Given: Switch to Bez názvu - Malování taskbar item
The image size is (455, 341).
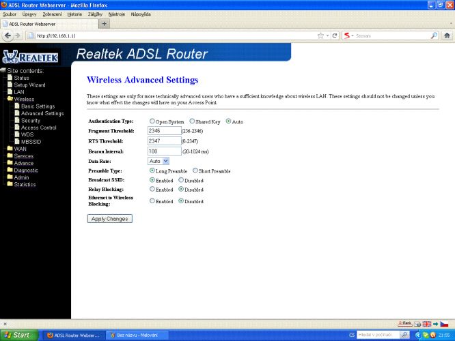Looking at the screenshot, I should click(137, 336).
